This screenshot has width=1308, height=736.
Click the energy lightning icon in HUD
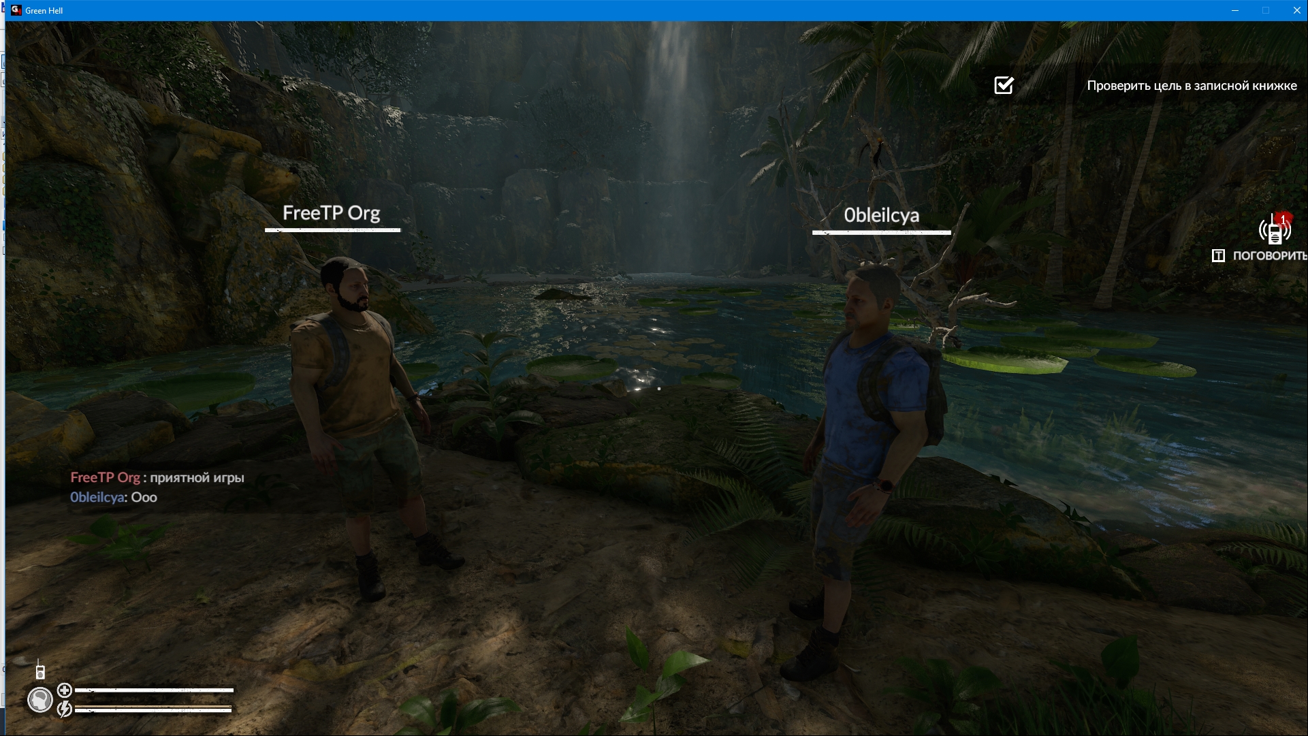pos(65,709)
